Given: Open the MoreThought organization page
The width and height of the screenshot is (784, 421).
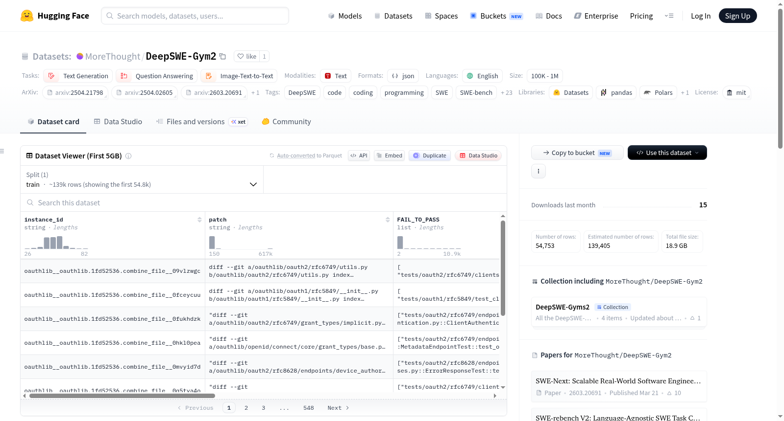Looking at the screenshot, I should pos(112,56).
